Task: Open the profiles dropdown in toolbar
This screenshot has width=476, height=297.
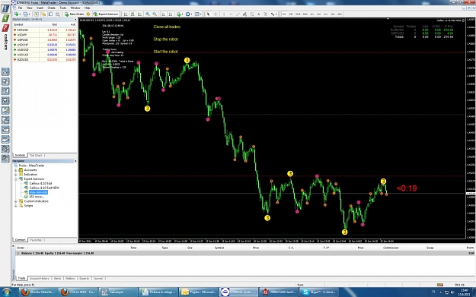Action: [26, 14]
